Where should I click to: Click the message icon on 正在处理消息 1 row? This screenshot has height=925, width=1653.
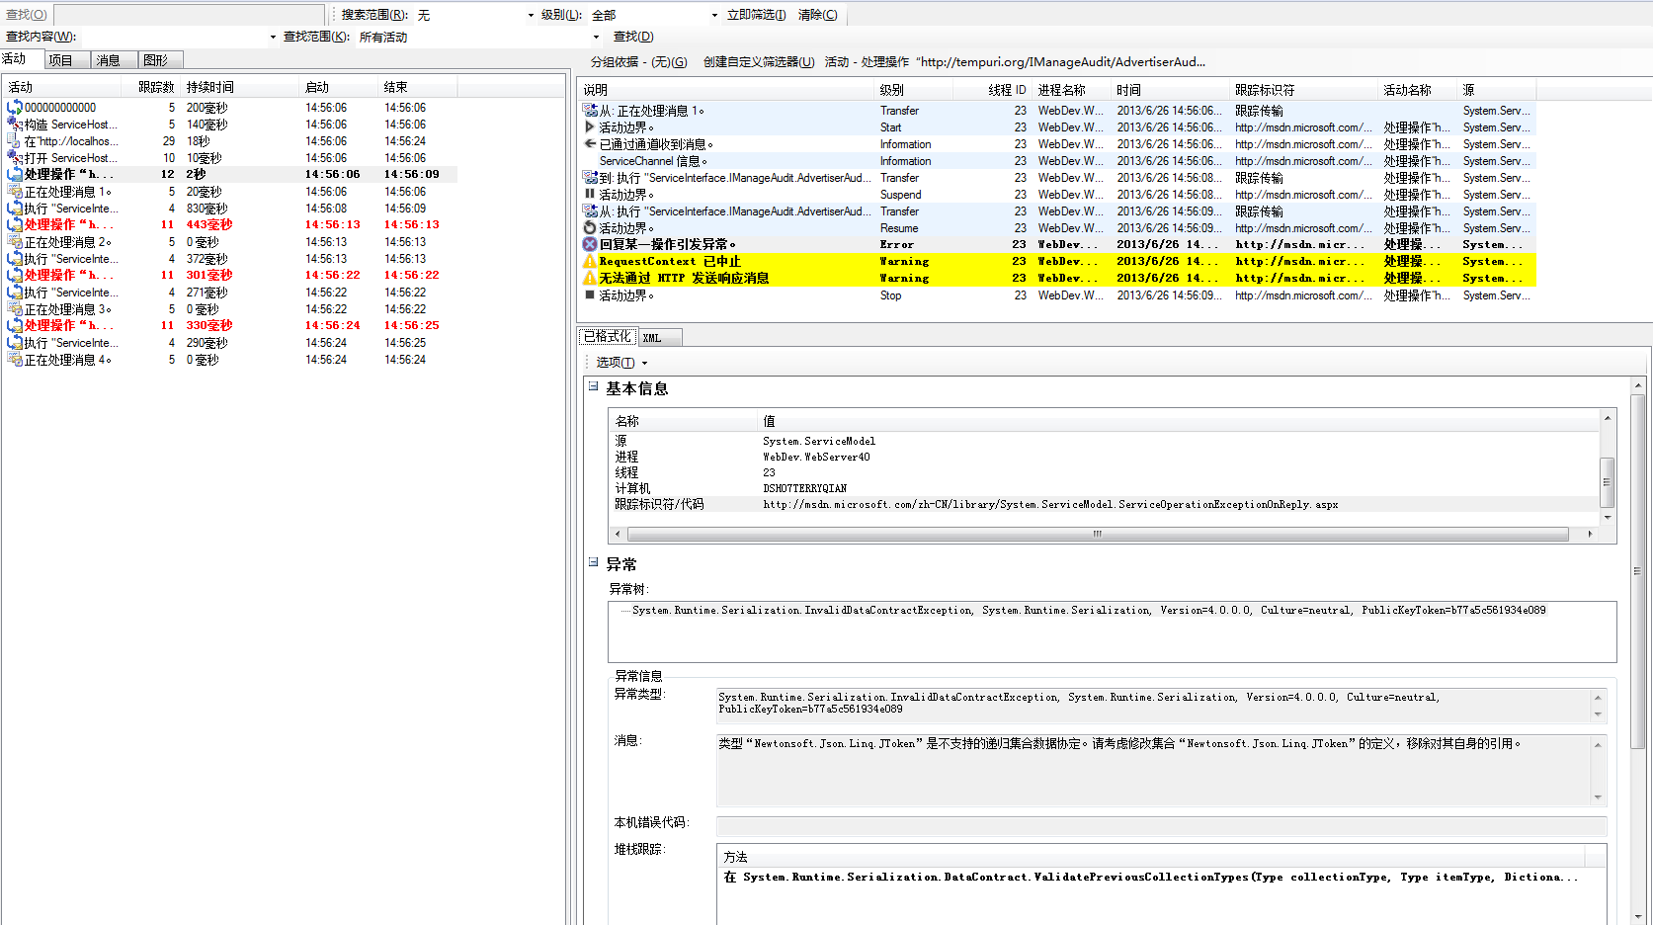point(14,192)
